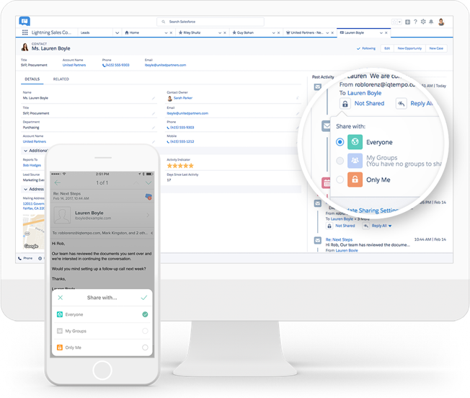Click the Activity Indicator star rating
The width and height of the screenshot is (470, 398).
180,166
